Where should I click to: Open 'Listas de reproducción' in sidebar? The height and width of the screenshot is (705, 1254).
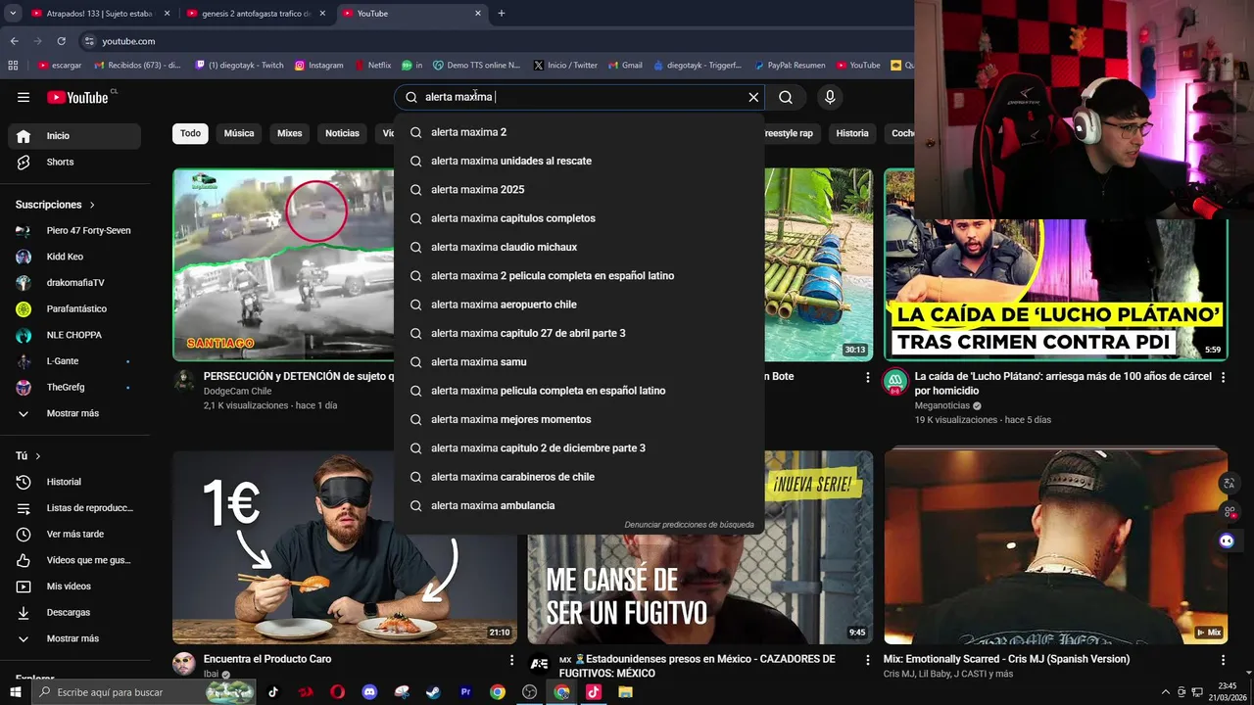point(74,508)
